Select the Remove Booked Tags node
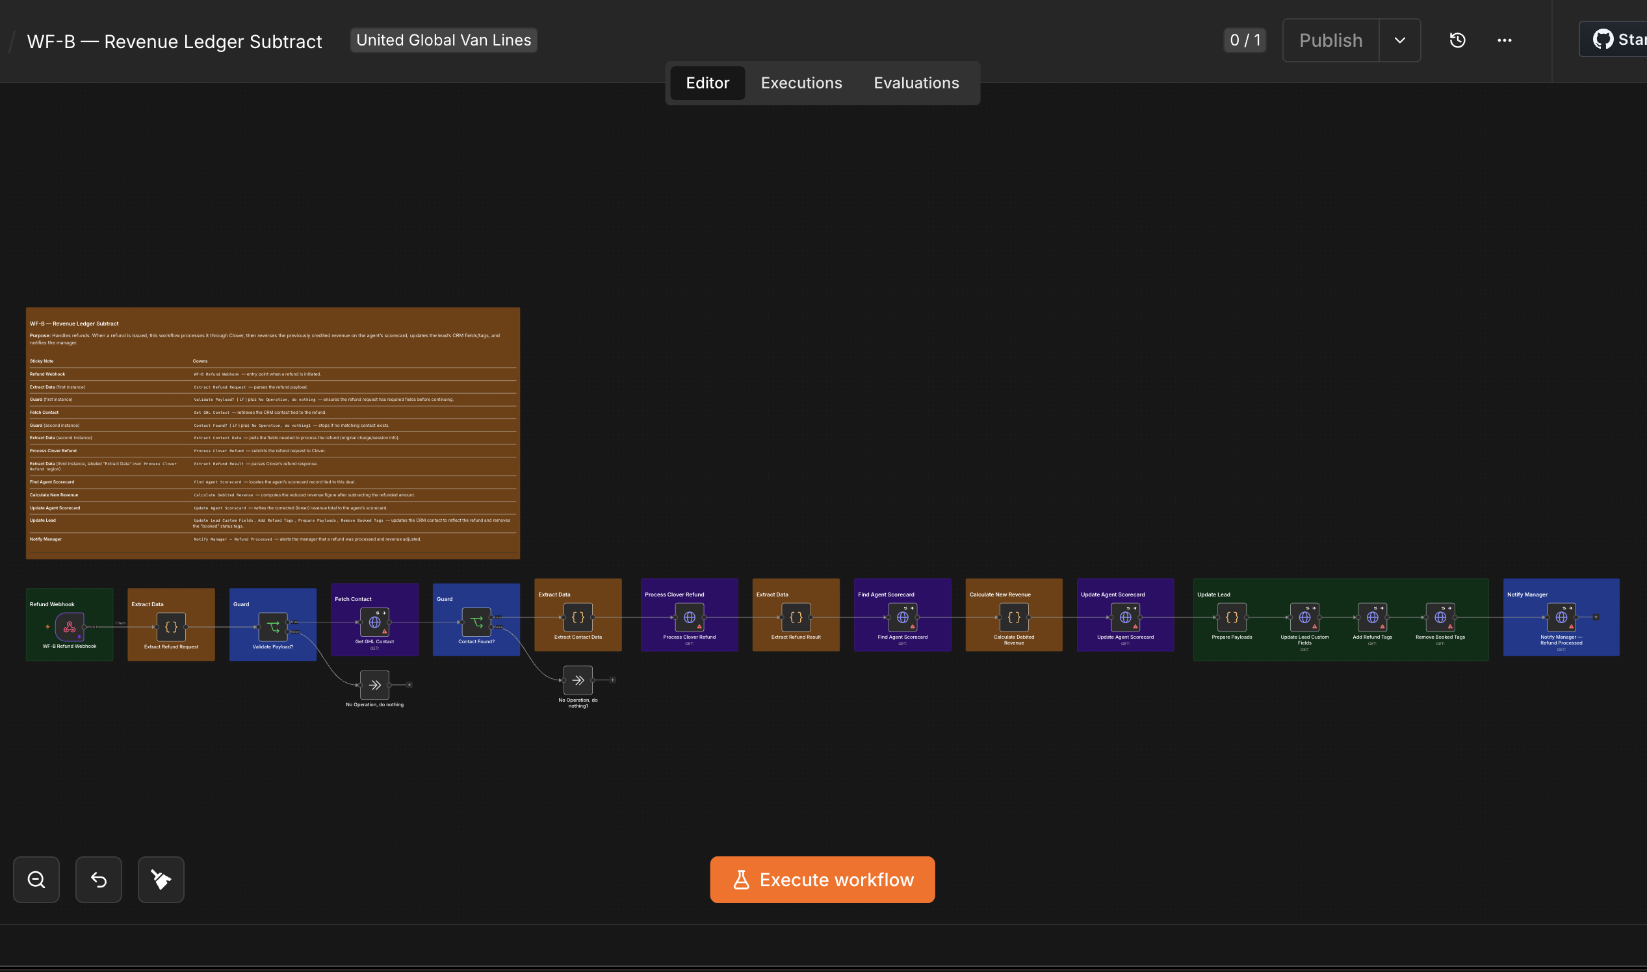1647x972 pixels. pos(1440,617)
